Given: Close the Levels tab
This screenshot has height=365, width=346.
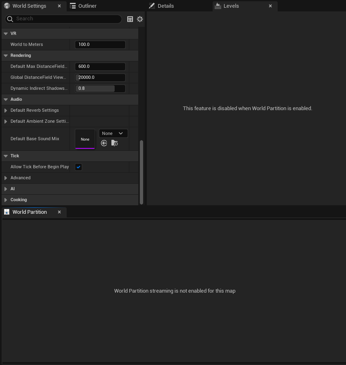Looking at the screenshot, I should (270, 6).
